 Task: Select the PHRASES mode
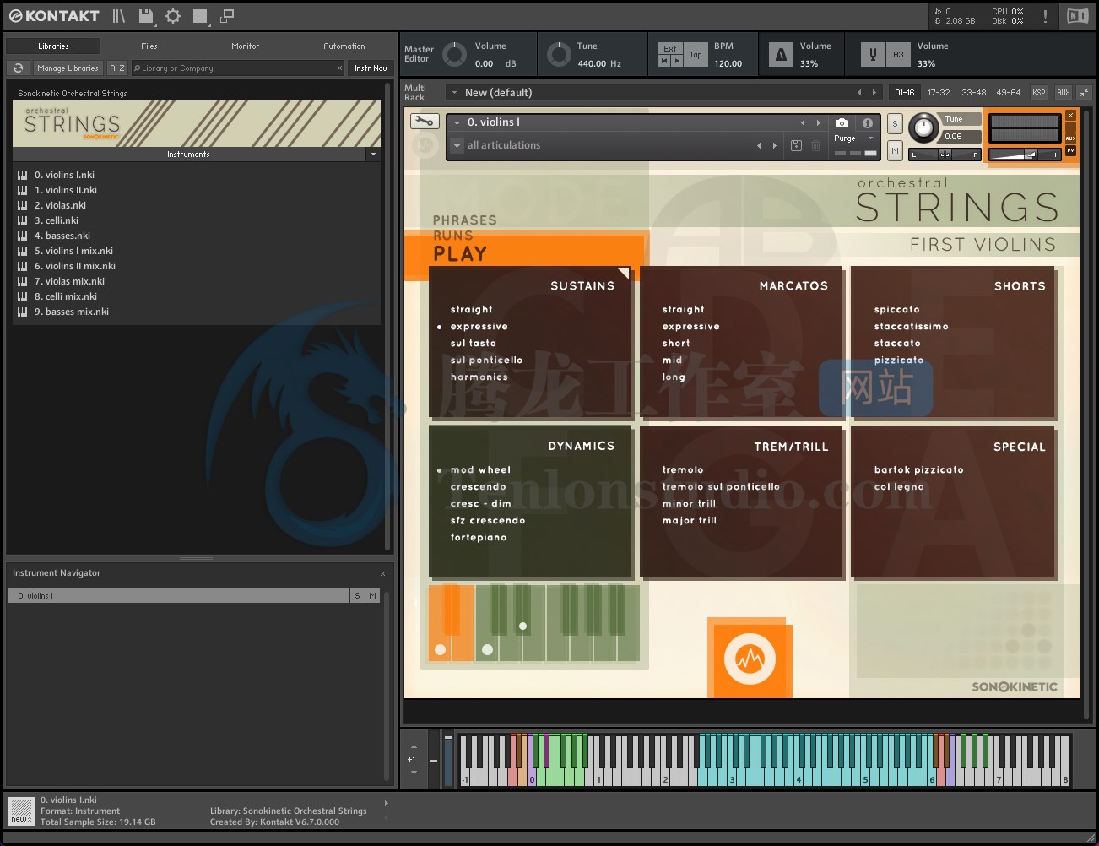pyautogui.click(x=465, y=220)
